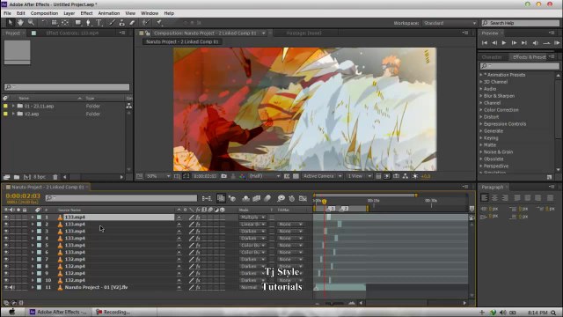Delete selected project item trash icon
The height and width of the screenshot is (317, 563).
pyautogui.click(x=55, y=177)
